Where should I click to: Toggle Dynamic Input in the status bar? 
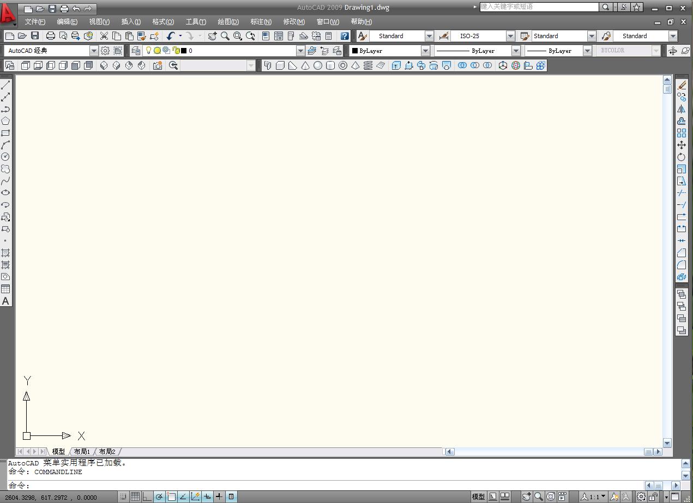click(207, 496)
